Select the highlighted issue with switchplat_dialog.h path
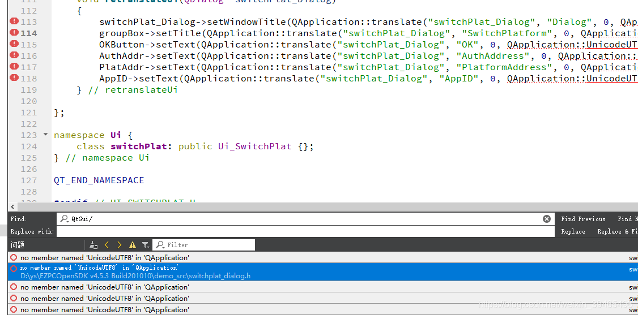This screenshot has height=315, width=638. coord(323,271)
